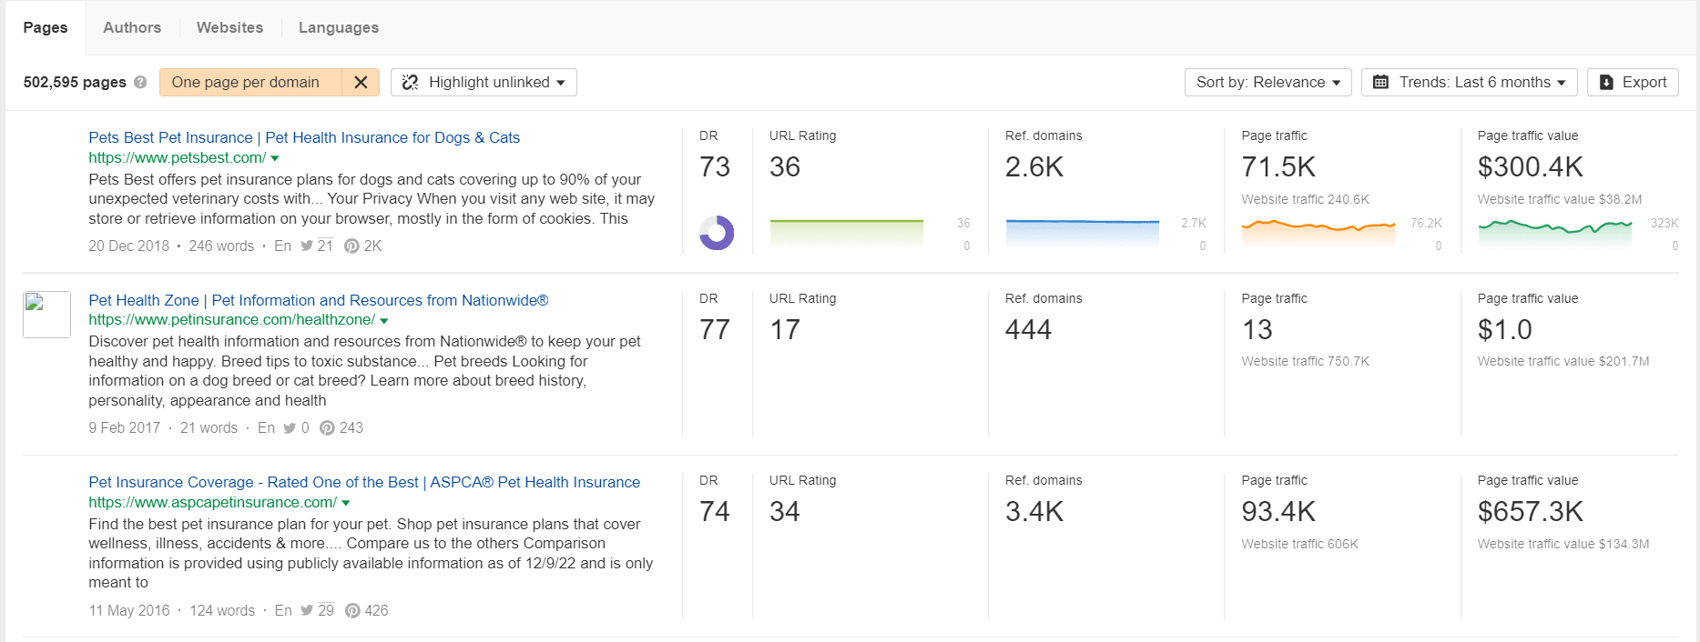Click the Twitter icon in the Pet Health Zone row
The width and height of the screenshot is (1700, 642).
(x=290, y=427)
